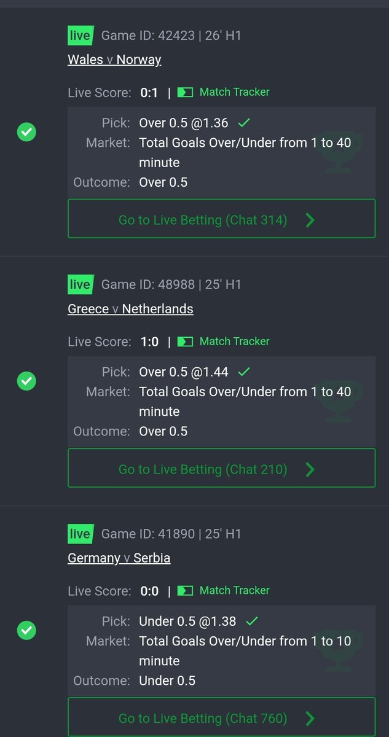Click Match Tracker icon for Germany v Serbia
389x737 pixels.
pyautogui.click(x=185, y=591)
